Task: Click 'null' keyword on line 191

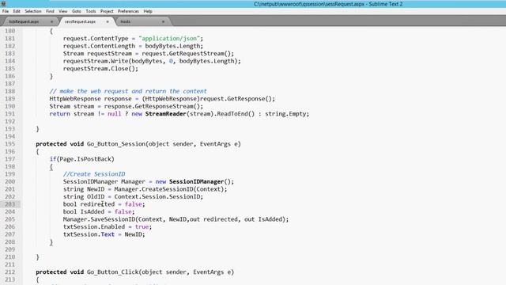Action: tap(114, 114)
